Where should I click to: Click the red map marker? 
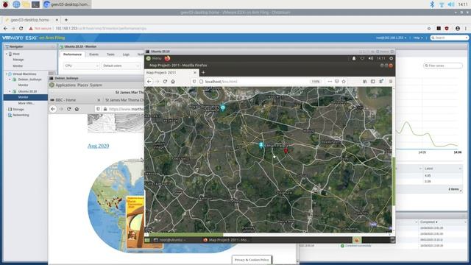pyautogui.click(x=286, y=150)
